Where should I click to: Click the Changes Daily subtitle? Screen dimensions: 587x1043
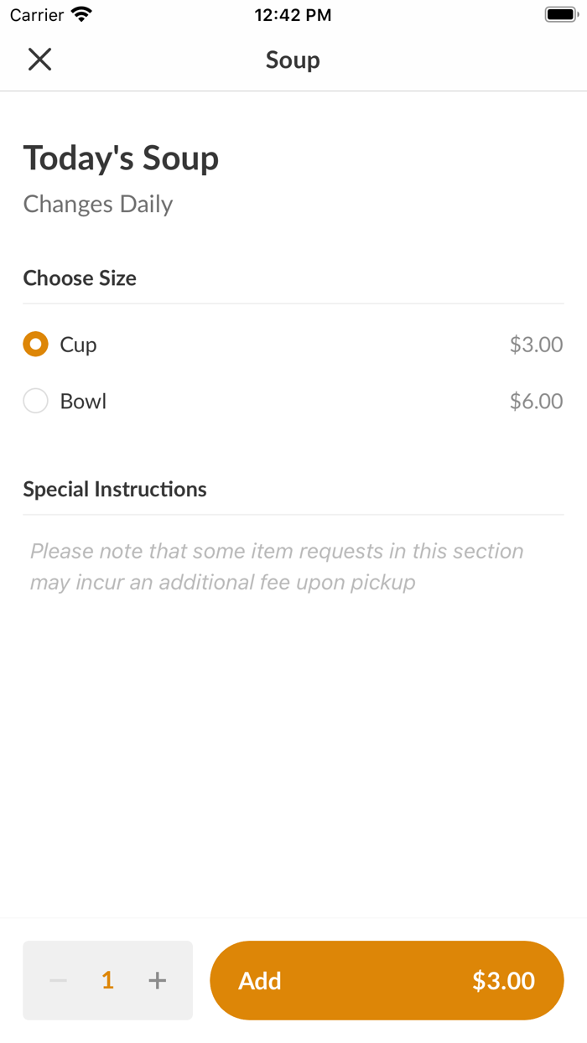(98, 205)
